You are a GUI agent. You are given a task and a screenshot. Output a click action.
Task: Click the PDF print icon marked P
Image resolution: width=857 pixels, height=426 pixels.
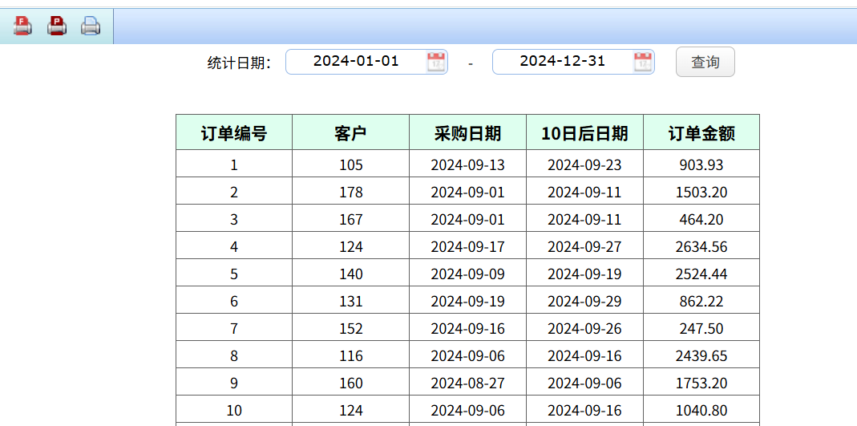(x=56, y=26)
